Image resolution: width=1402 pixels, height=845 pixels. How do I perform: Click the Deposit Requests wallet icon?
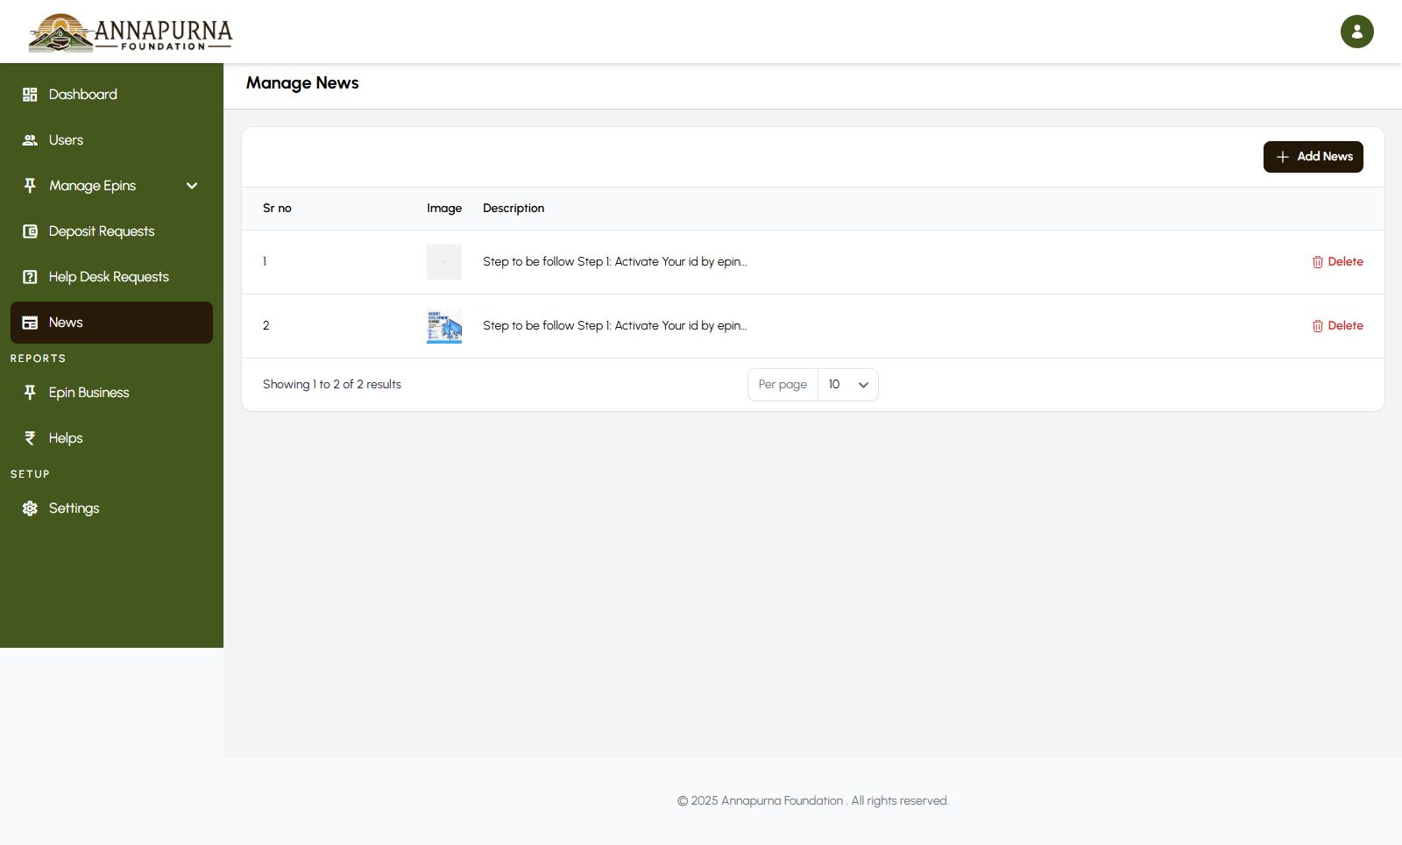[x=30, y=231]
